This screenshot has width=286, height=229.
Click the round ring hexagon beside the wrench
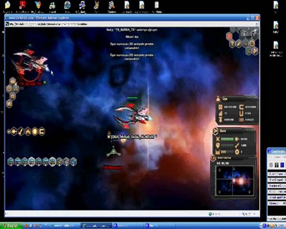[252, 44]
